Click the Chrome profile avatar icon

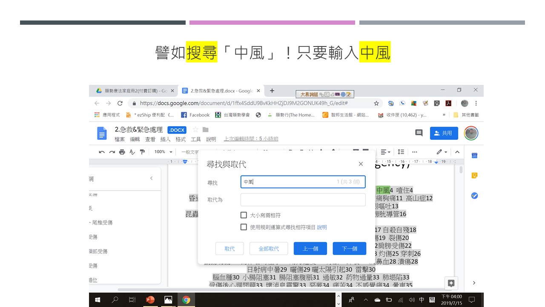click(x=465, y=103)
